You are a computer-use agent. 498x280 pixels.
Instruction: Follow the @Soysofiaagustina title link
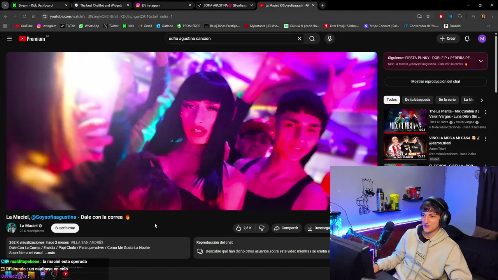(54, 217)
